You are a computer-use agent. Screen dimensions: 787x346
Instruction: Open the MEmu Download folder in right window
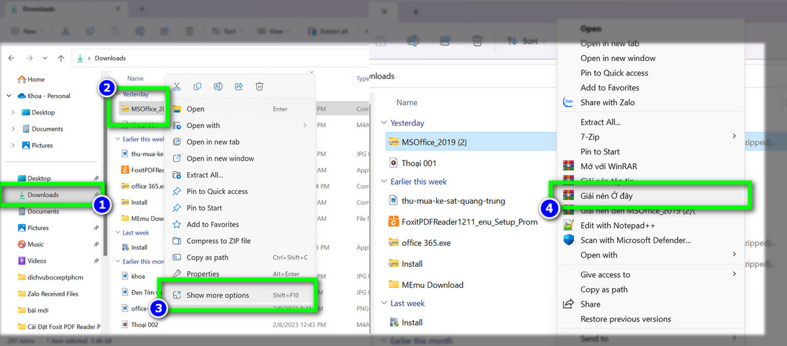[426, 285]
